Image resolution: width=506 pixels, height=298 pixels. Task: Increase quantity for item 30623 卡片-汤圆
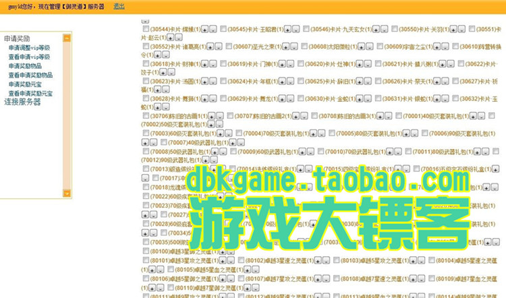click(x=205, y=82)
